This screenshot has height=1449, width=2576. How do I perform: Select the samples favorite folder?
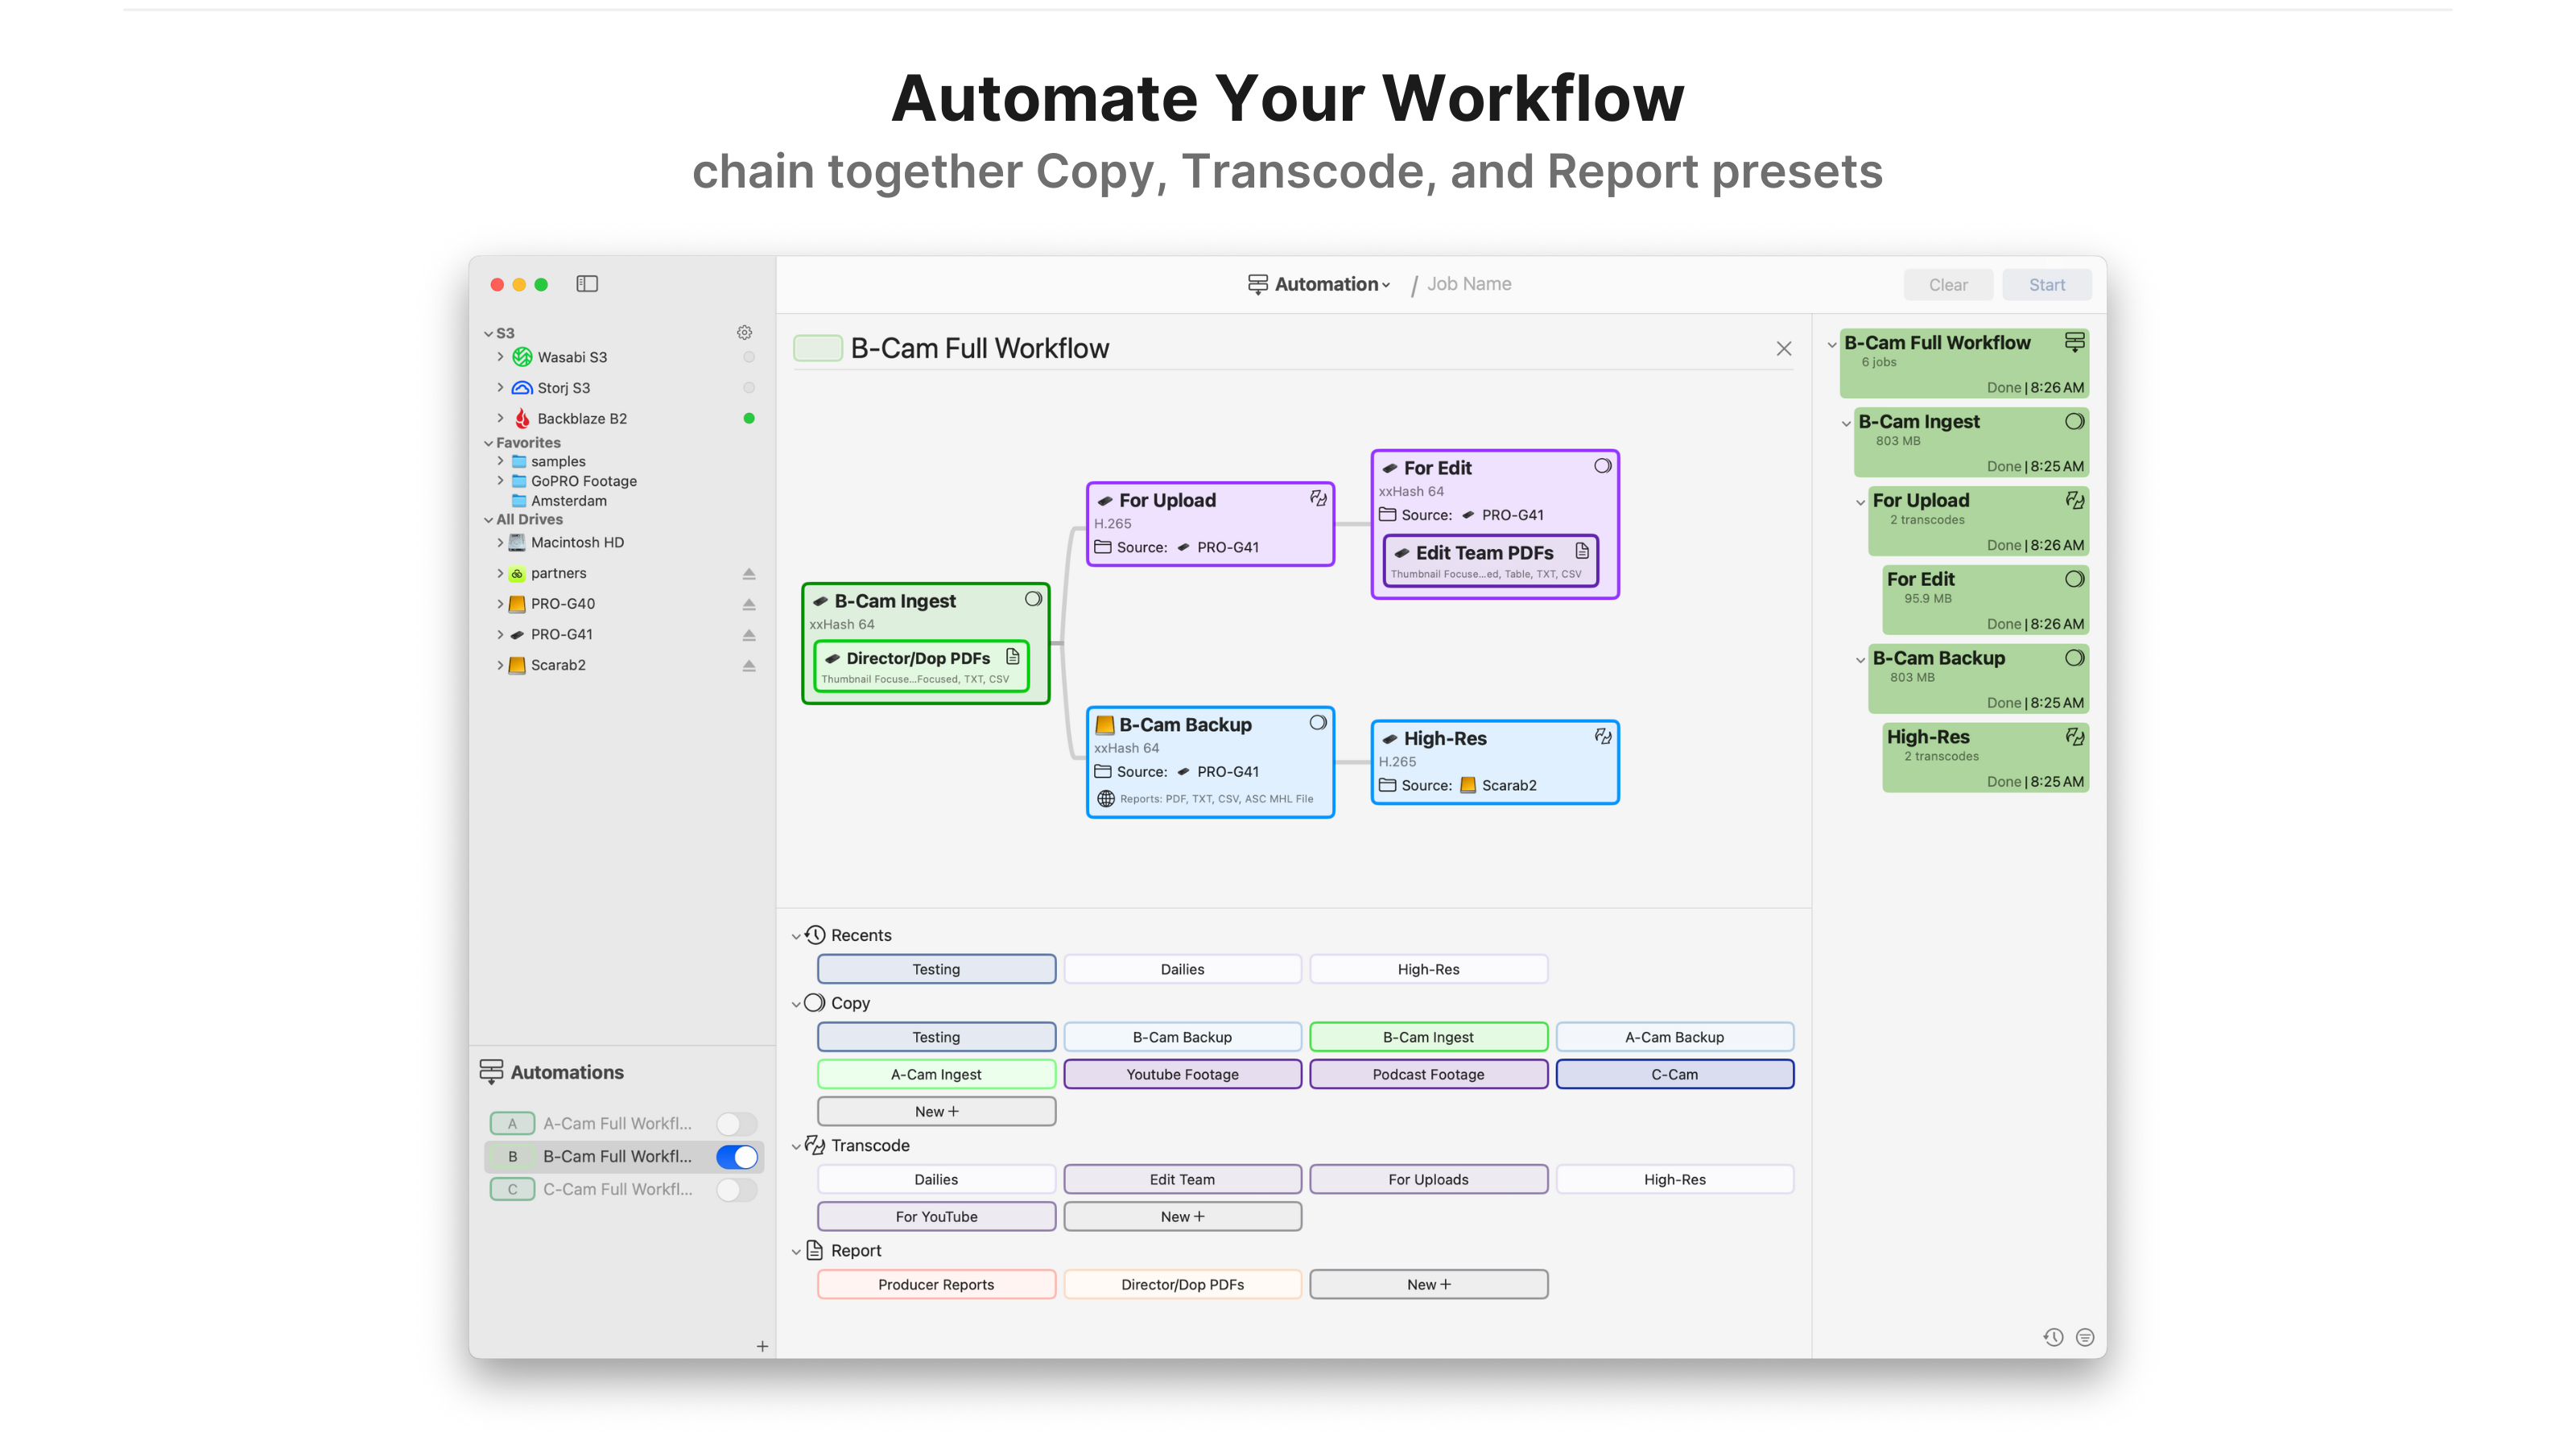(558, 462)
